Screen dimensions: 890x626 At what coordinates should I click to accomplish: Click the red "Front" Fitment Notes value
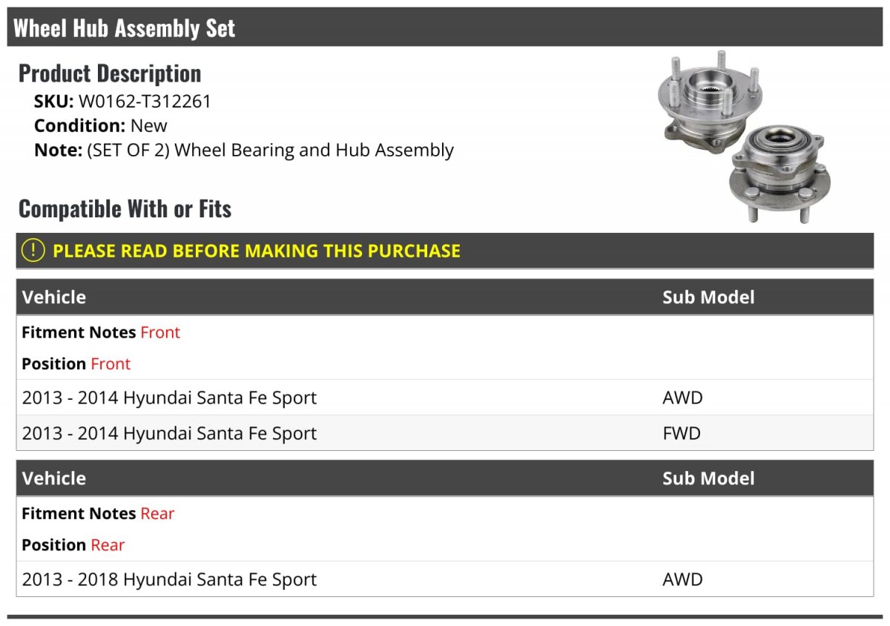(x=160, y=332)
